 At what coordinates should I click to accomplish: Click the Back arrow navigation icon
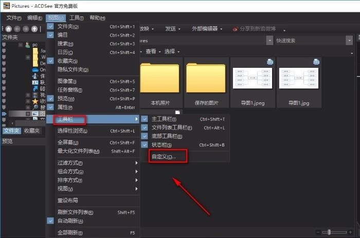[x=17, y=29]
